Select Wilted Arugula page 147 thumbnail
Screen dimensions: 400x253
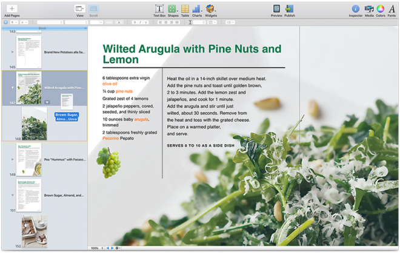click(29, 88)
